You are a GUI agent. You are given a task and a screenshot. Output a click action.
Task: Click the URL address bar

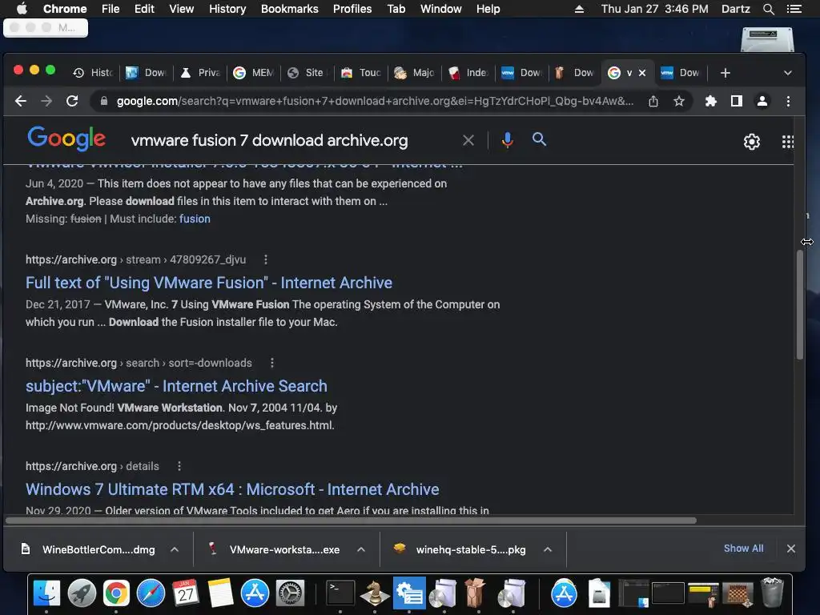(375, 101)
